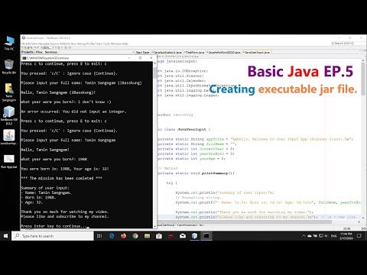Click 'private static String appTitle' code line
The image size is (367, 275).
click(255, 139)
